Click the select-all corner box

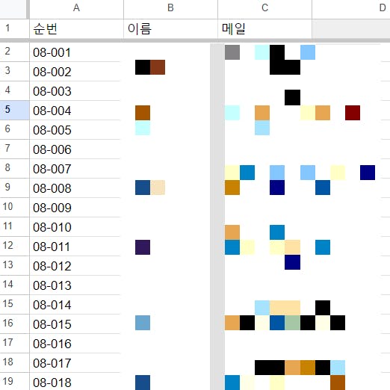(13, 9)
